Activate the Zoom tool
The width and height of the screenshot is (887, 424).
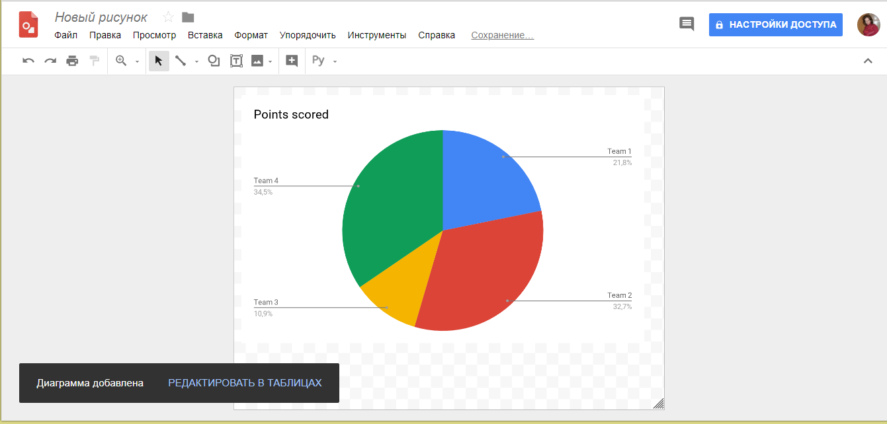point(120,60)
